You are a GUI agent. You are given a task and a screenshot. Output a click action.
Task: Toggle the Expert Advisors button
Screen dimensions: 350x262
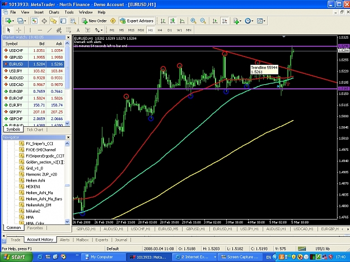pos(137,21)
